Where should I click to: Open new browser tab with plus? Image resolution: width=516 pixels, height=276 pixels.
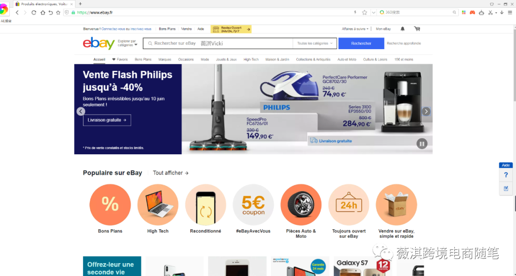click(80, 4)
